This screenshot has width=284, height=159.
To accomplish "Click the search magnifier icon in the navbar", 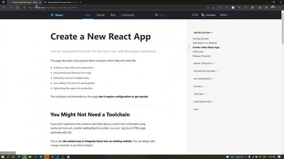I will (156, 15).
